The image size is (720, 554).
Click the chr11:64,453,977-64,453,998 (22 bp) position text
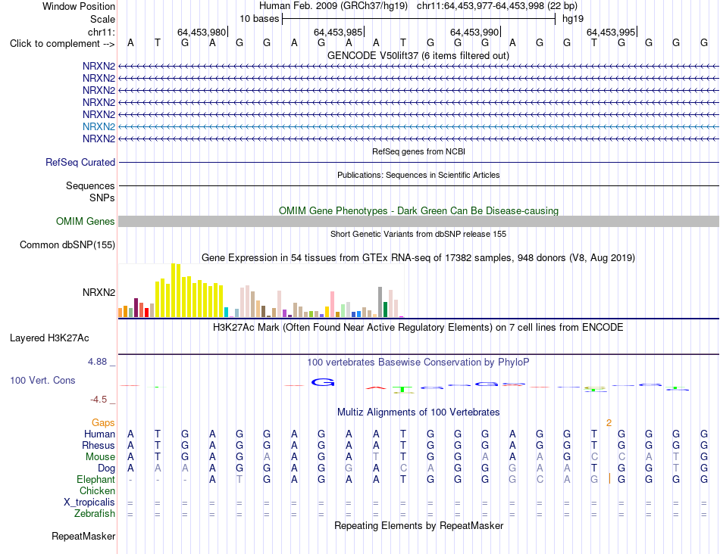497,6
